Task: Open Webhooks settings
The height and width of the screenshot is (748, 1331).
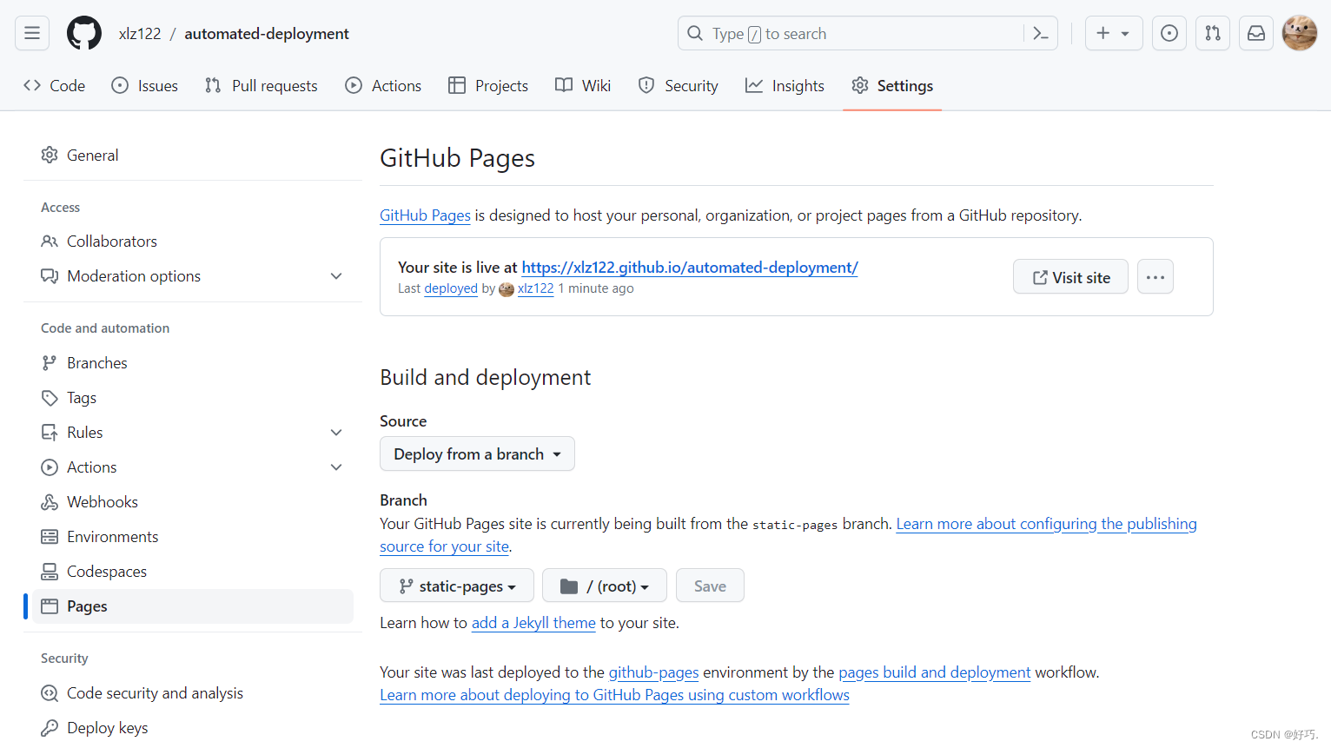Action: (193, 501)
